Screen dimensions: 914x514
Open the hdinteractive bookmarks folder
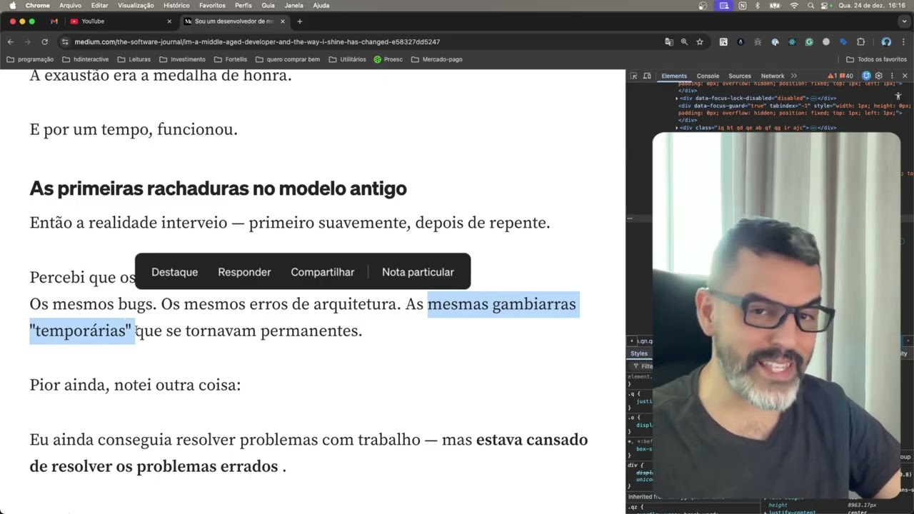click(86, 59)
